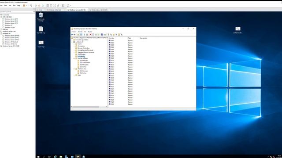Select Windows 10 x64 in VMware library
This screenshot has height=158, width=282.
click(10, 27)
